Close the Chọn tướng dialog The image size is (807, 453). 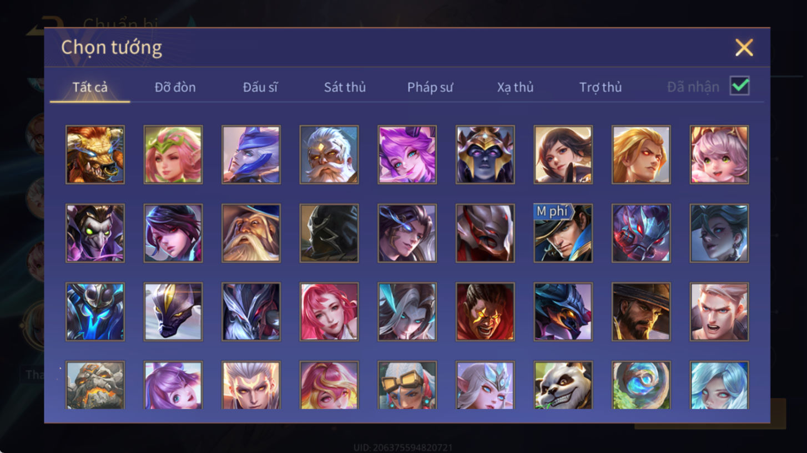[x=744, y=48]
